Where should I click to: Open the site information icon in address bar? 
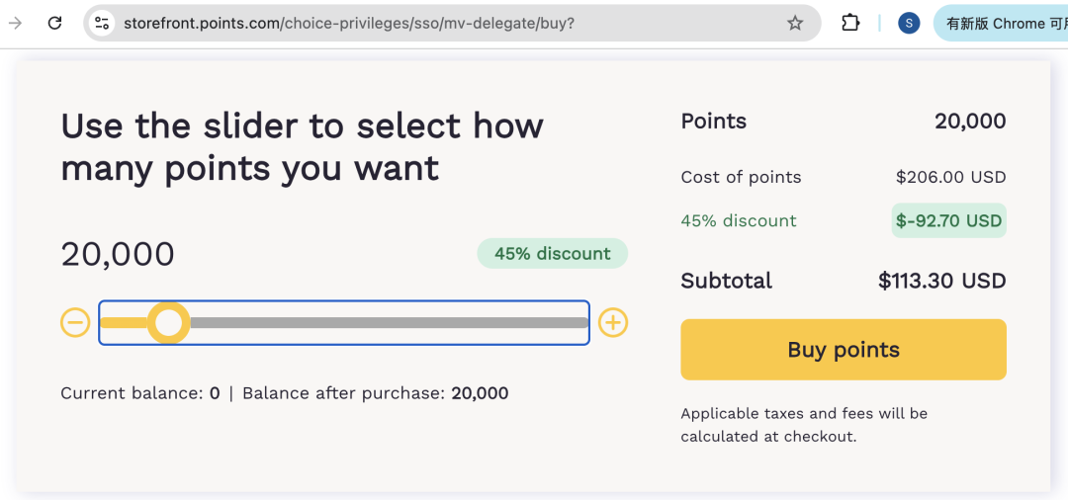[x=102, y=23]
